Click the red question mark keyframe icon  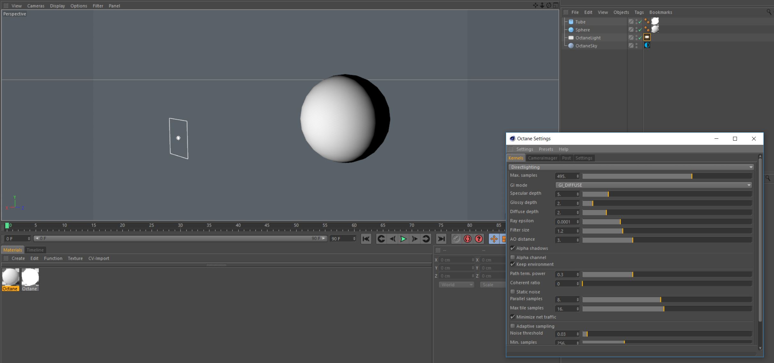[479, 239]
